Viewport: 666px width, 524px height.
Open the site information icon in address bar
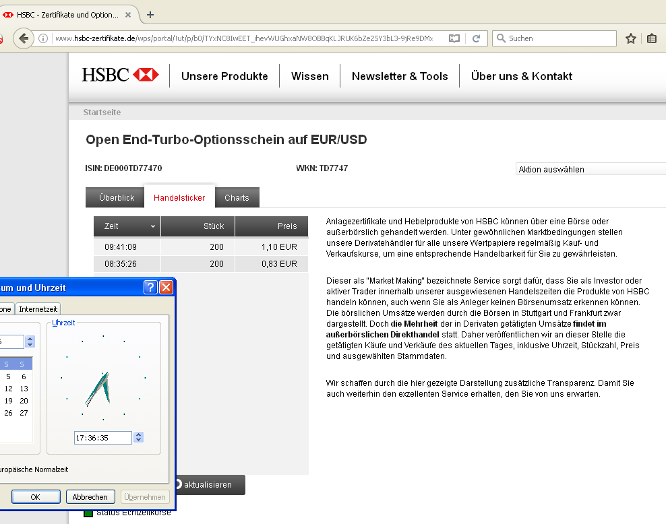43,38
